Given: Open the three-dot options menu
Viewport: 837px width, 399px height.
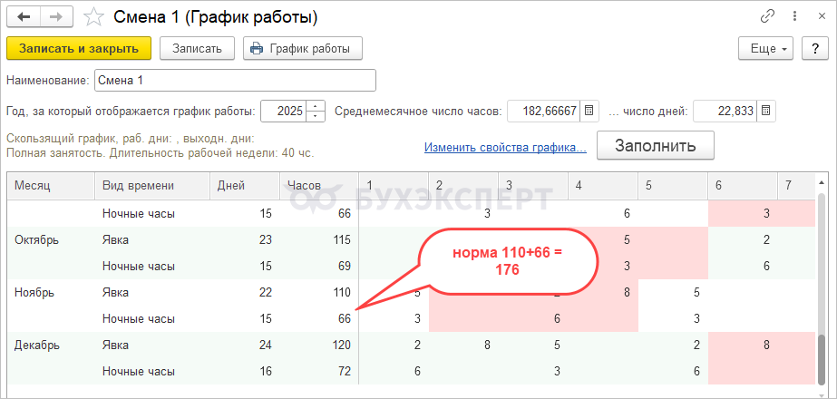Looking at the screenshot, I should (795, 16).
